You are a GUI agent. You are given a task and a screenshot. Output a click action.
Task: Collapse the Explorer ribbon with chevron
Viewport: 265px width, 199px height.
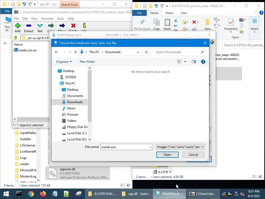pos(256,13)
